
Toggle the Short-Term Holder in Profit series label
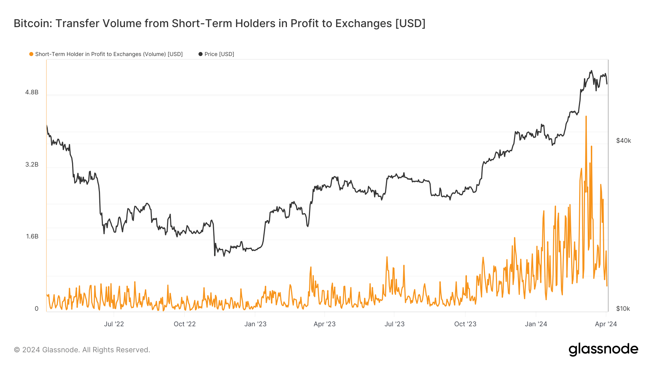point(109,54)
